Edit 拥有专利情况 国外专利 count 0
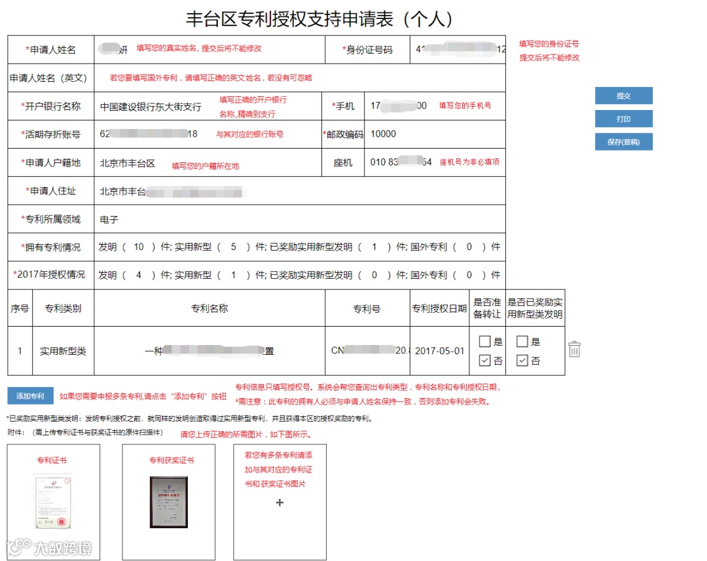 pos(469,247)
